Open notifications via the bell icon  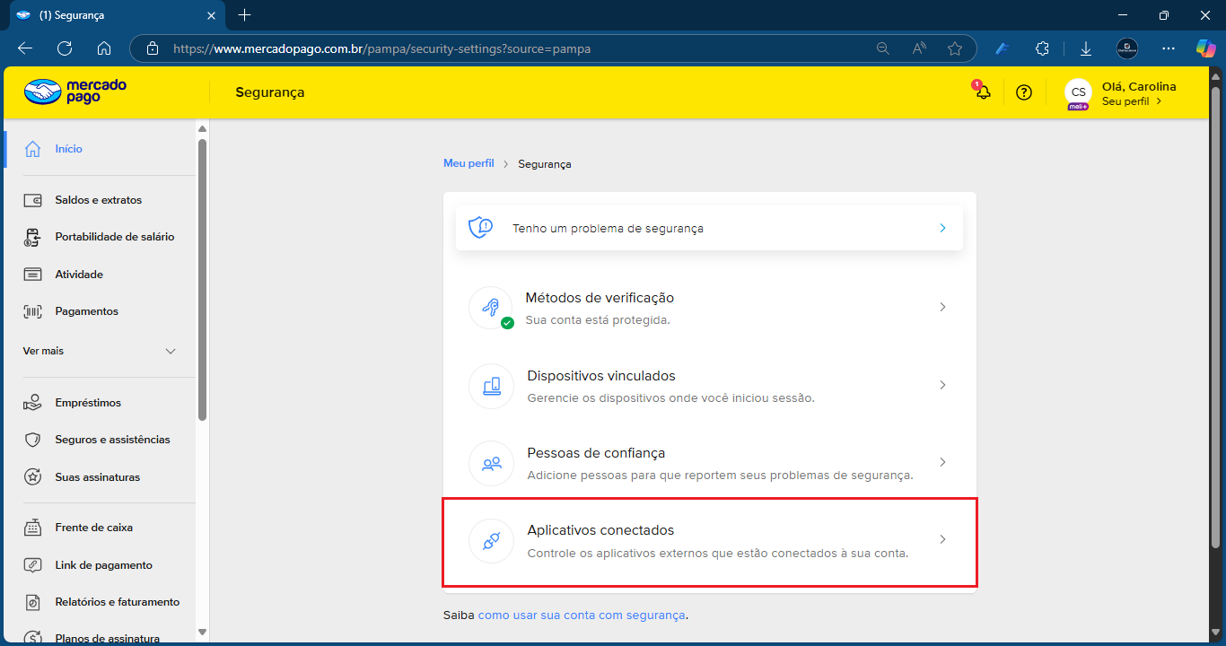(982, 92)
